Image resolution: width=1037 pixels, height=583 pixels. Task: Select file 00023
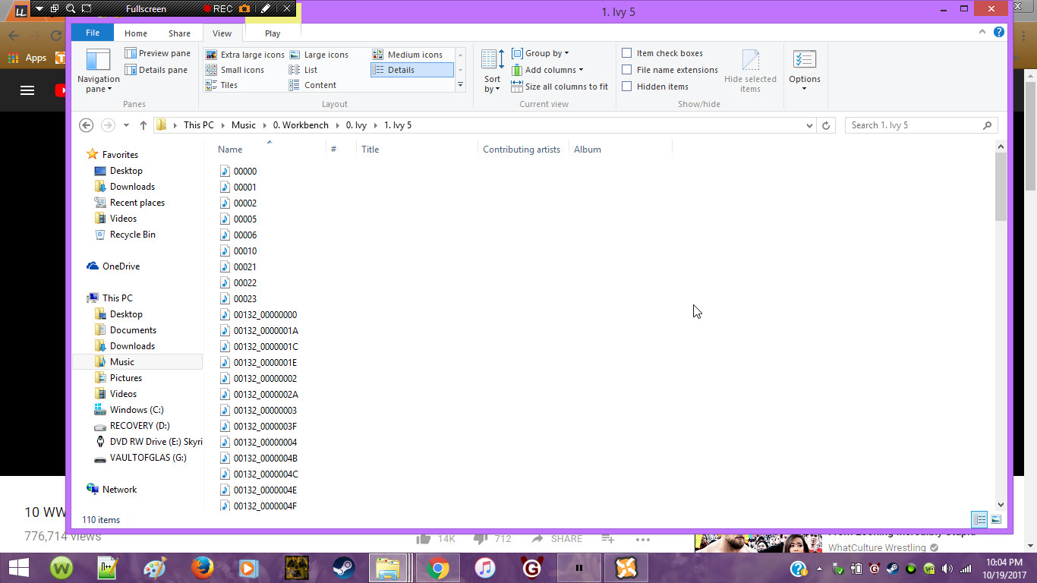245,299
